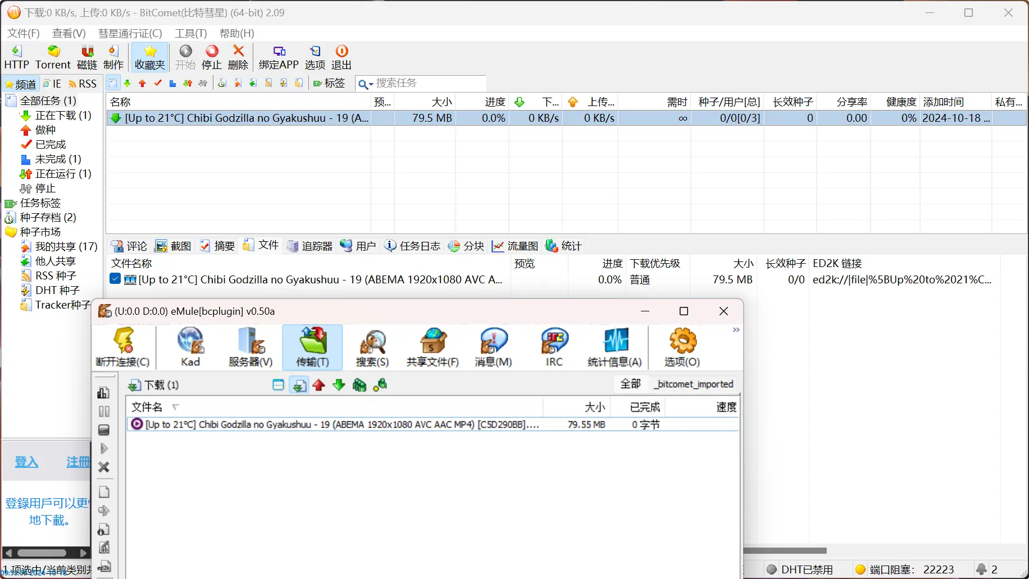Screen dimensions: 1029x579
Task: Open 传输(T) transfers panel in eMule
Action: point(312,347)
